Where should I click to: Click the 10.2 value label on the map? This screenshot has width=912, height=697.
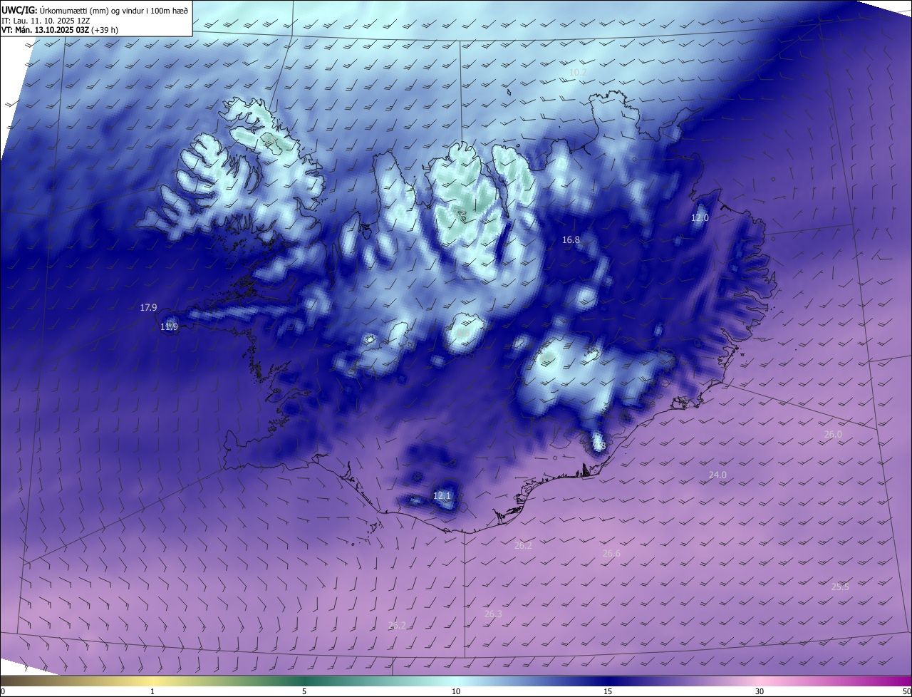click(x=577, y=73)
